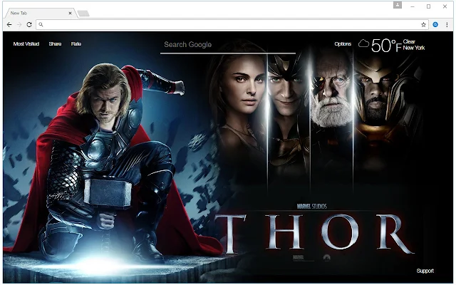Minimize the browser window
The image size is (456, 285).
pos(413,6)
